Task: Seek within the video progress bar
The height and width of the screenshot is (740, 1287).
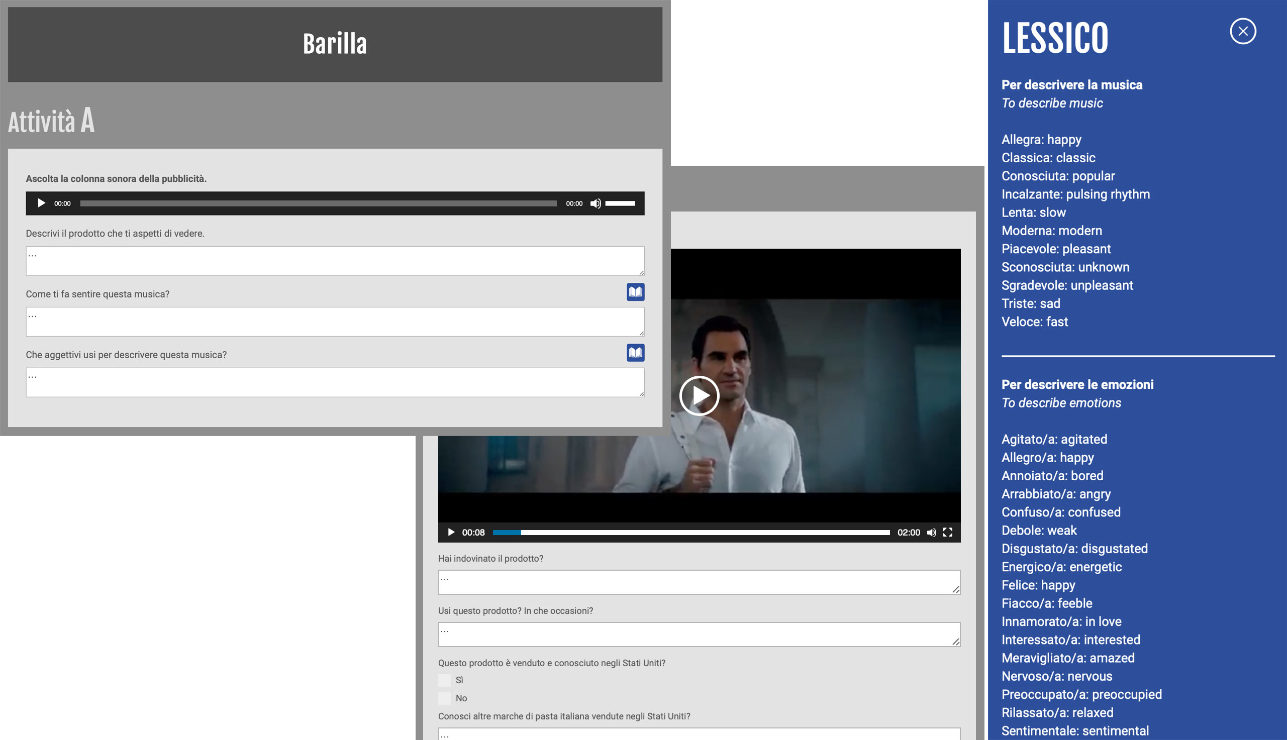Action: click(x=691, y=532)
